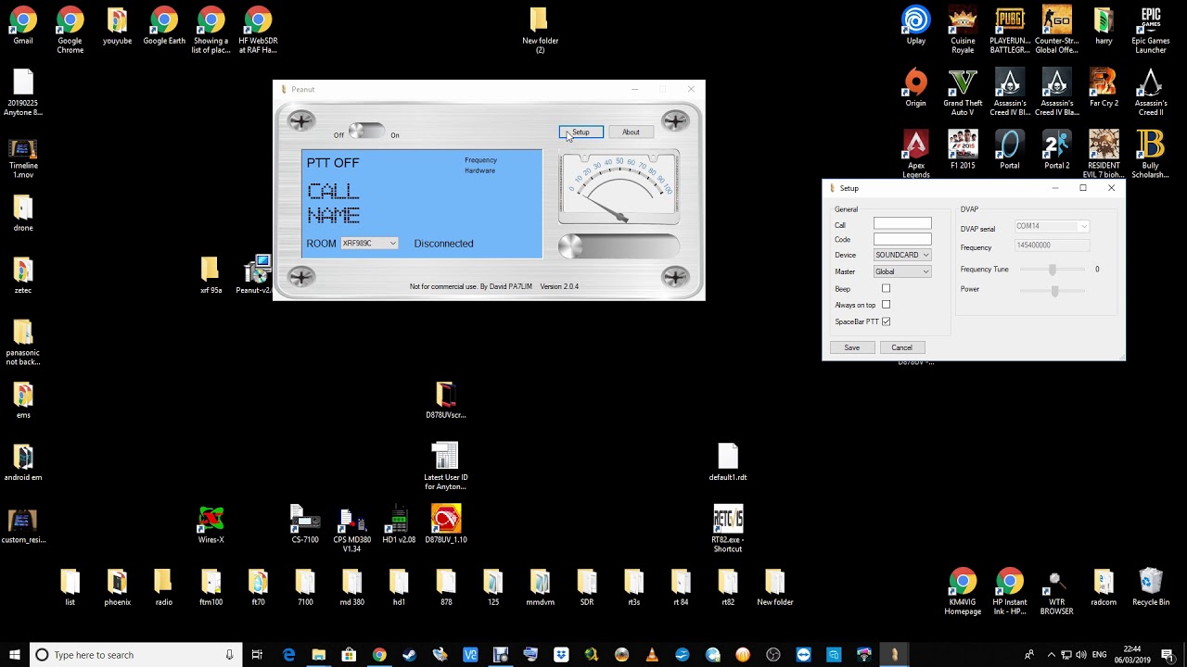Click the Frequency Tune slider handle

(1052, 270)
